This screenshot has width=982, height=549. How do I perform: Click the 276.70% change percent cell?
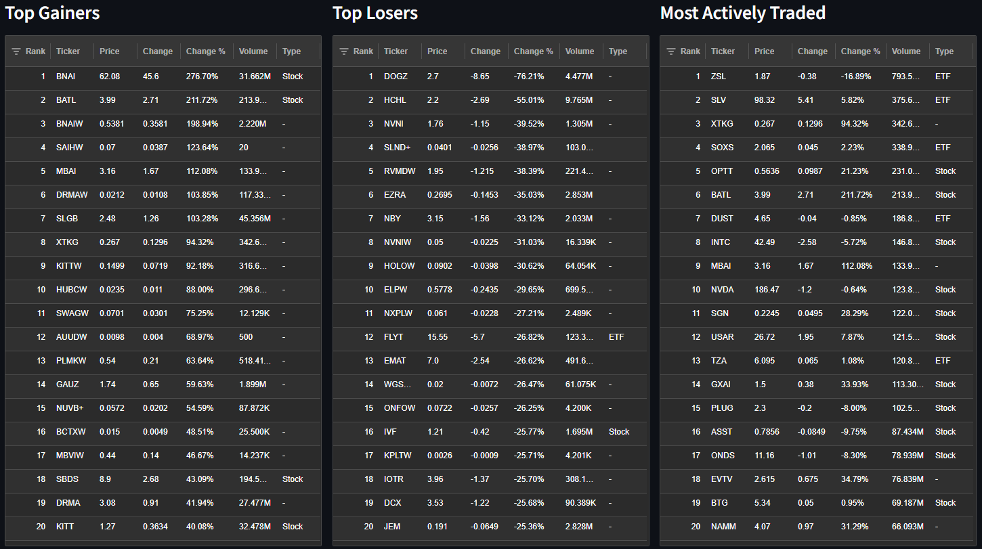coord(202,76)
